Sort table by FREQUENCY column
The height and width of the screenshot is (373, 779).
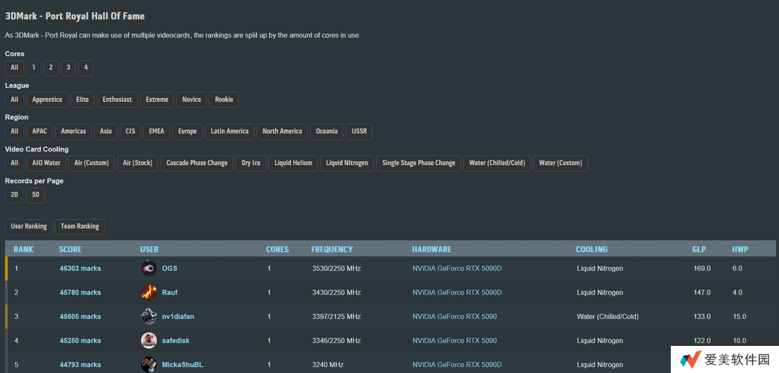click(x=332, y=249)
